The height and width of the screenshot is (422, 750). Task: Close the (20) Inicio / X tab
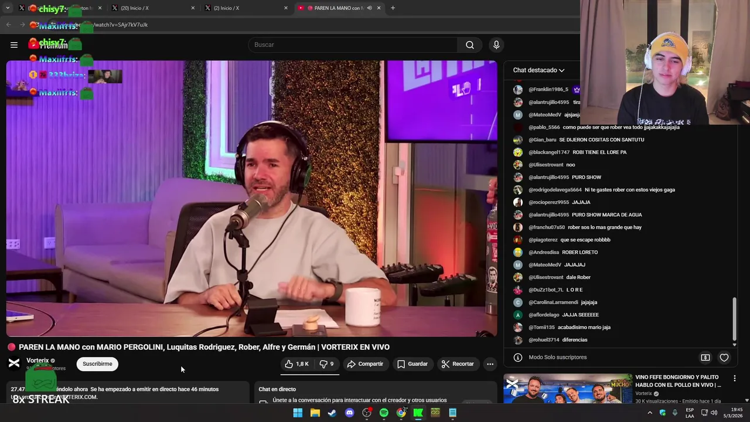click(193, 8)
